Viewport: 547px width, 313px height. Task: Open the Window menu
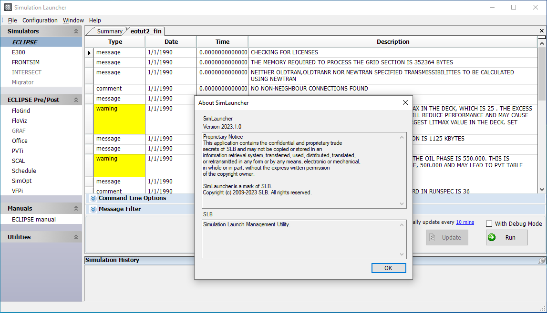(x=73, y=20)
